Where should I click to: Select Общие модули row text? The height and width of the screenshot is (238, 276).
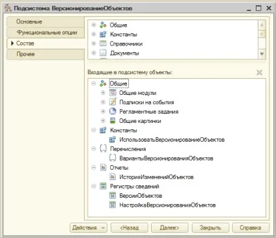click(137, 93)
